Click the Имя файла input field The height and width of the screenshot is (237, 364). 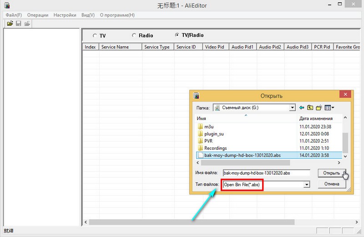[x=266, y=173]
